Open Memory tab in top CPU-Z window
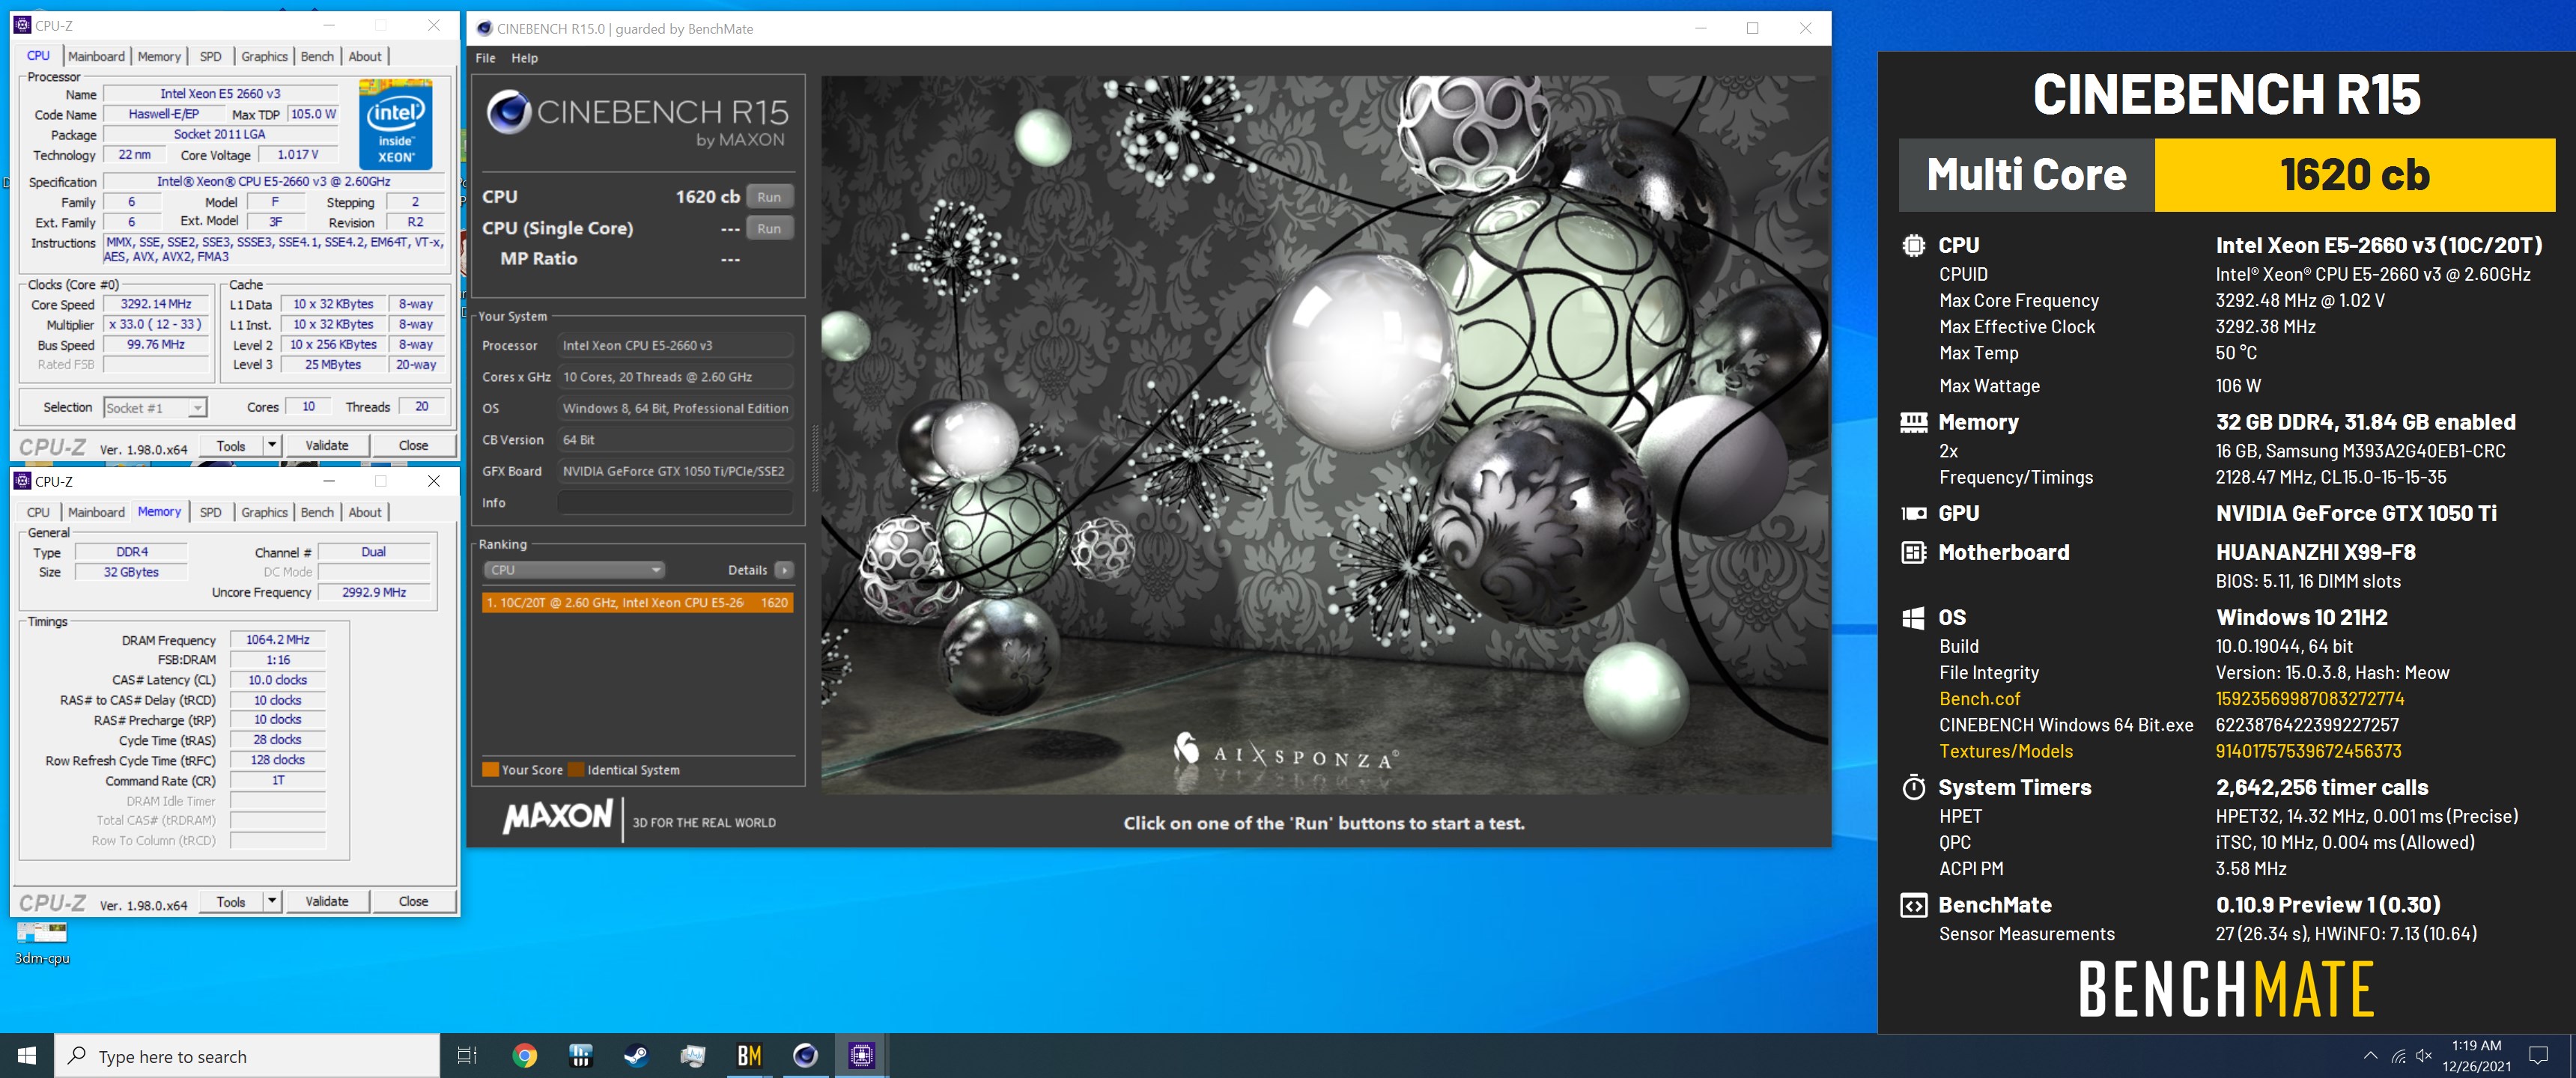The height and width of the screenshot is (1078, 2576). [159, 56]
